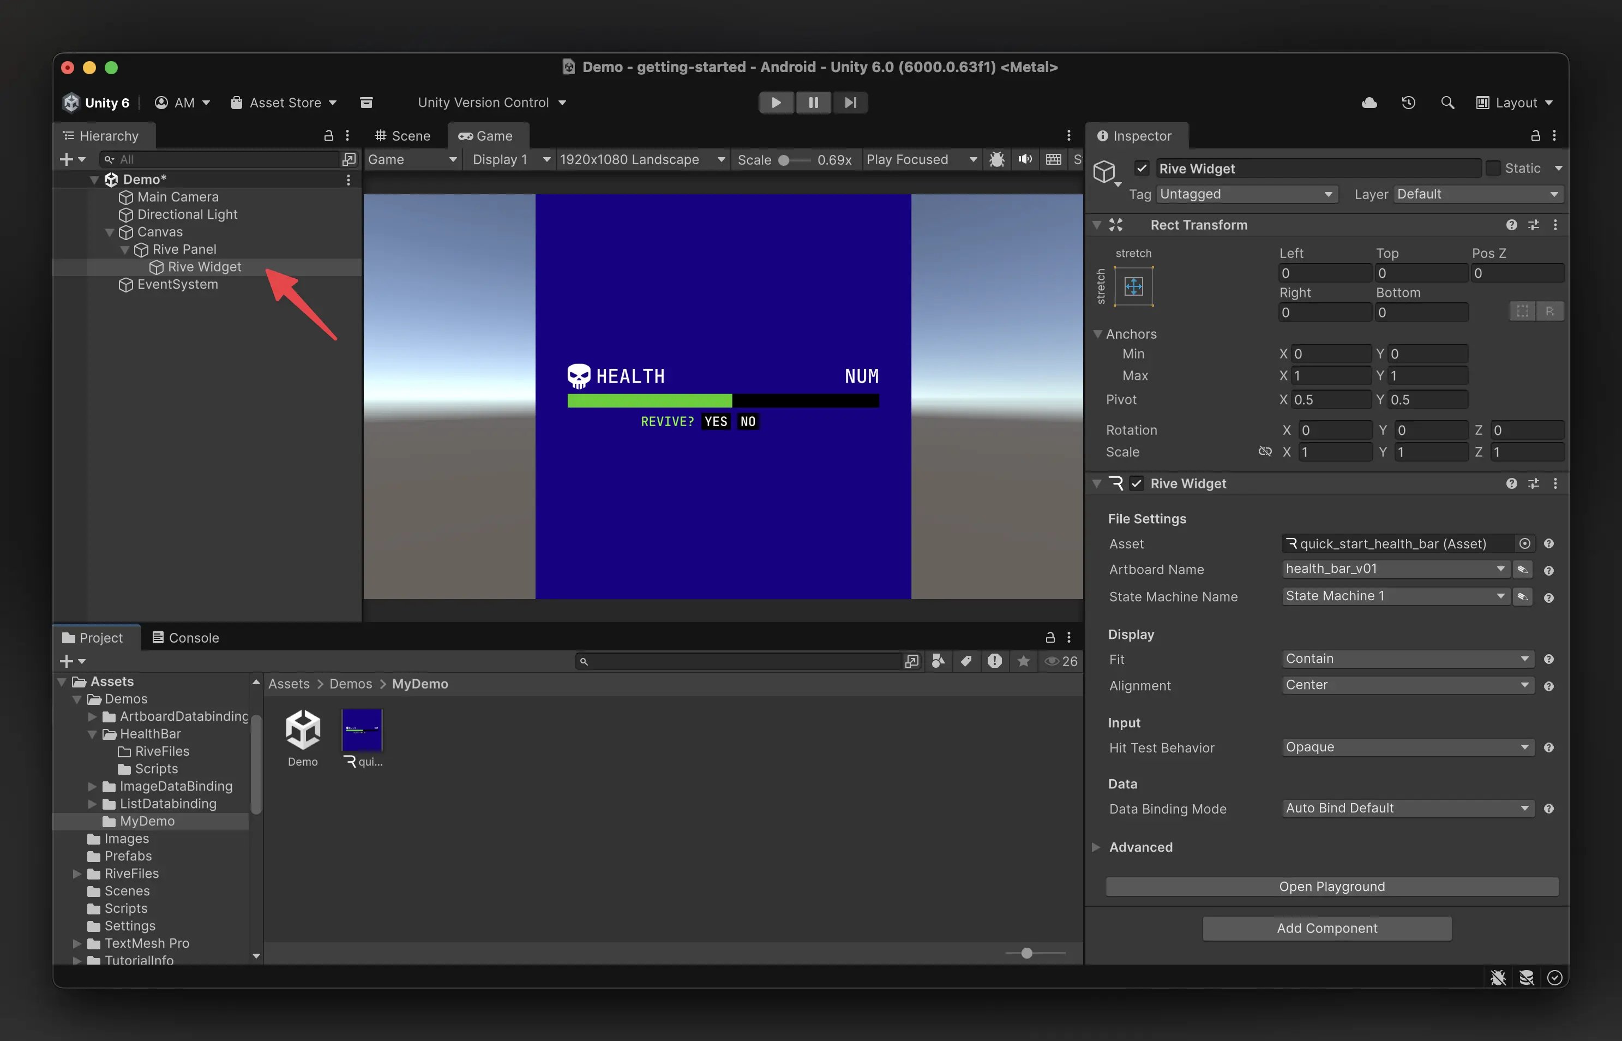Screen dimensions: 1622x1041
Task: Click the global search magnifier icon
Action: (x=1447, y=103)
